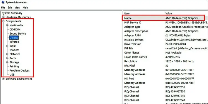Click the value 0x00001F00-0x00001FFF
The height and width of the screenshot is (104, 208).
coord(180,78)
